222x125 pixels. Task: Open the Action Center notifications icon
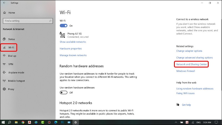coord(216,122)
